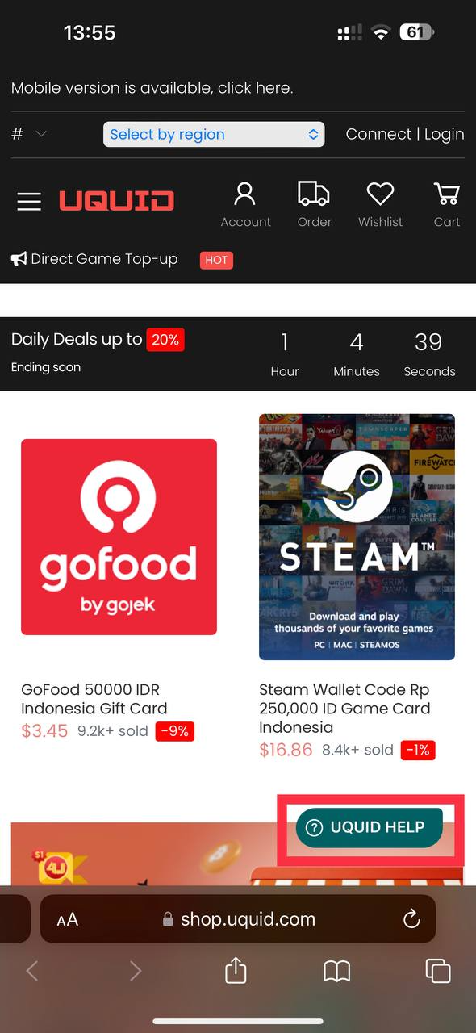
Task: Open Direct Game Top-up menu item
Action: pos(94,259)
